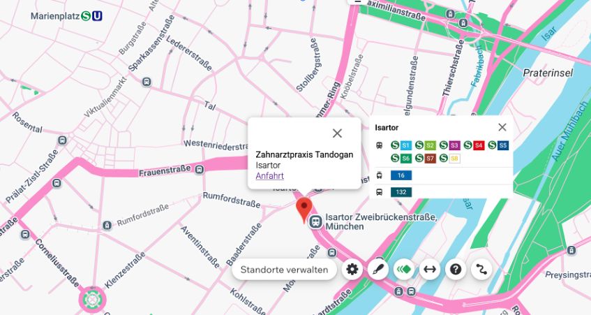Click transit stop icon below Rosental
This screenshot has width=591, height=315.
62,140
